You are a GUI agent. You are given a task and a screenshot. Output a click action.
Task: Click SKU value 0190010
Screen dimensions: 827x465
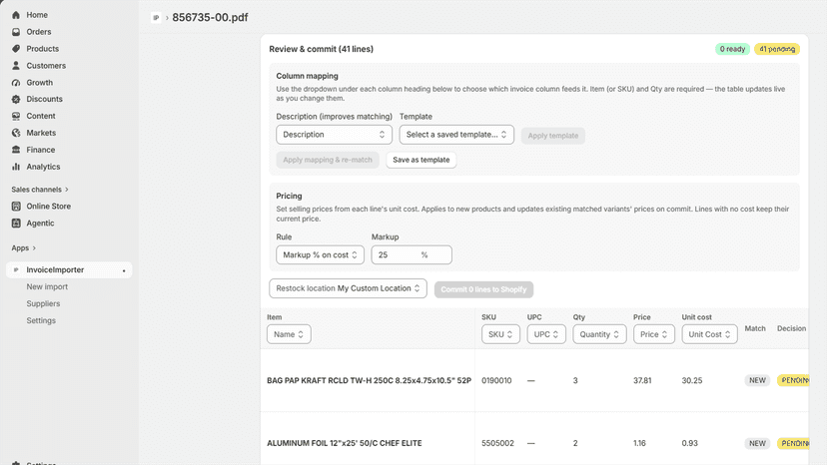pyautogui.click(x=496, y=380)
